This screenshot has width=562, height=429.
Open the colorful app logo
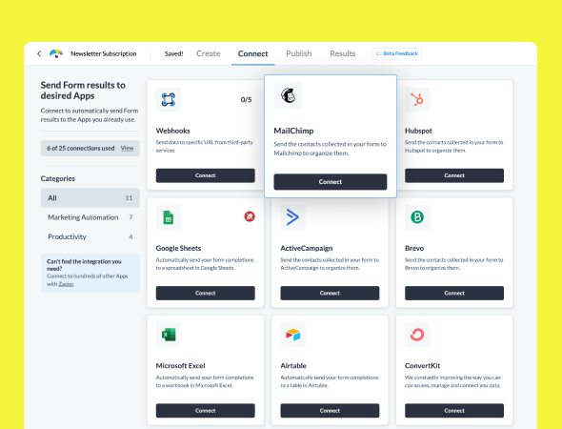56,53
